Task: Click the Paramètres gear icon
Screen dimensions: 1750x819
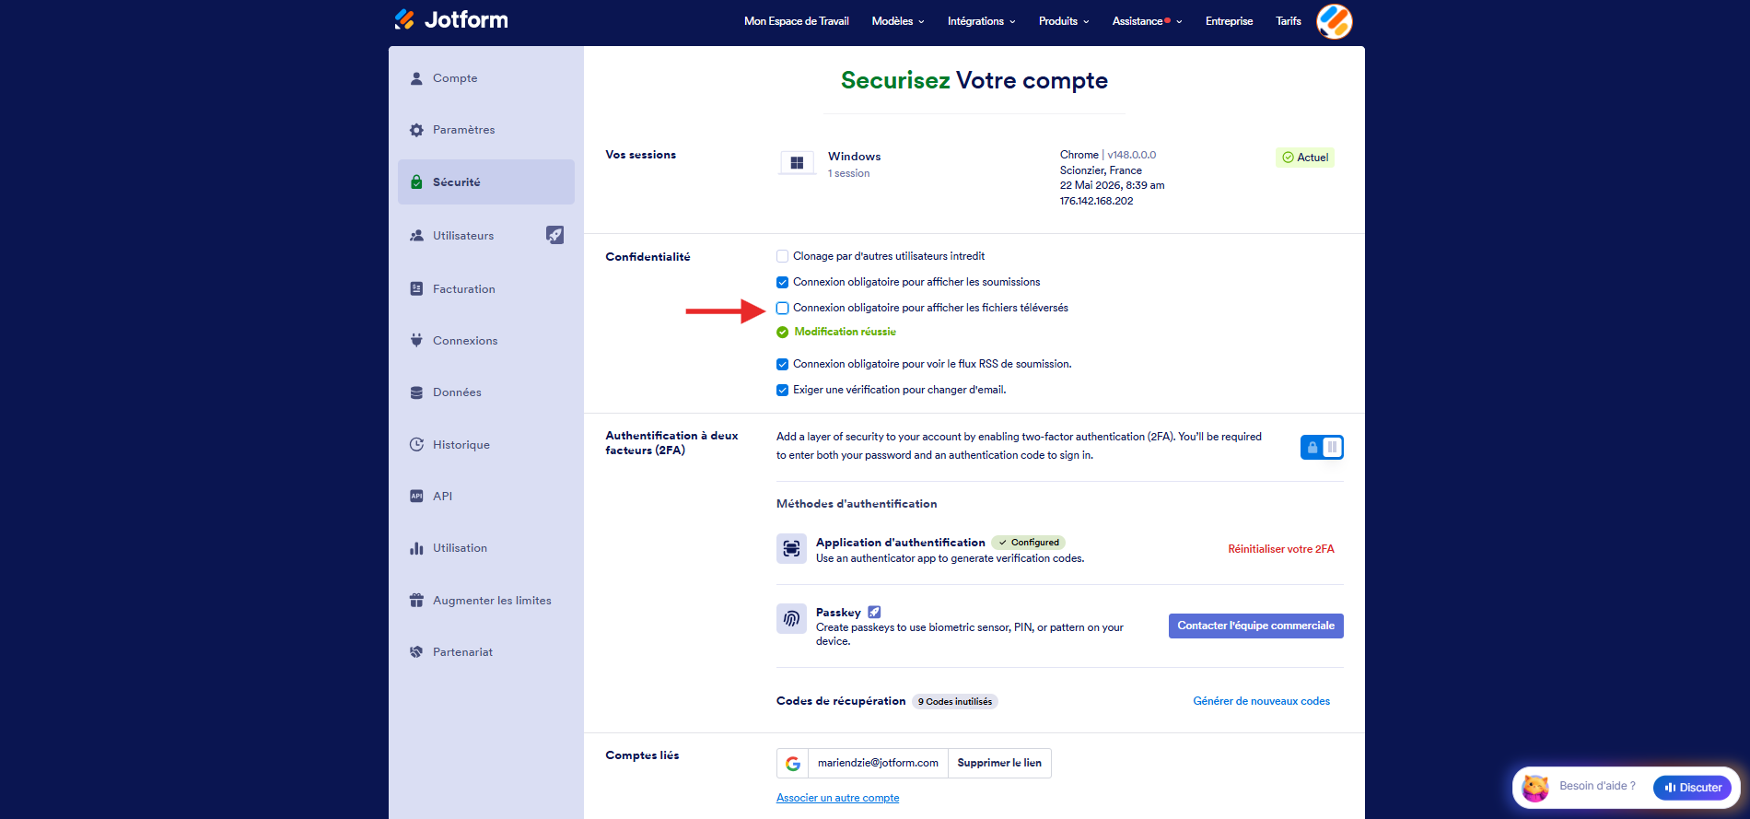Action: (416, 130)
